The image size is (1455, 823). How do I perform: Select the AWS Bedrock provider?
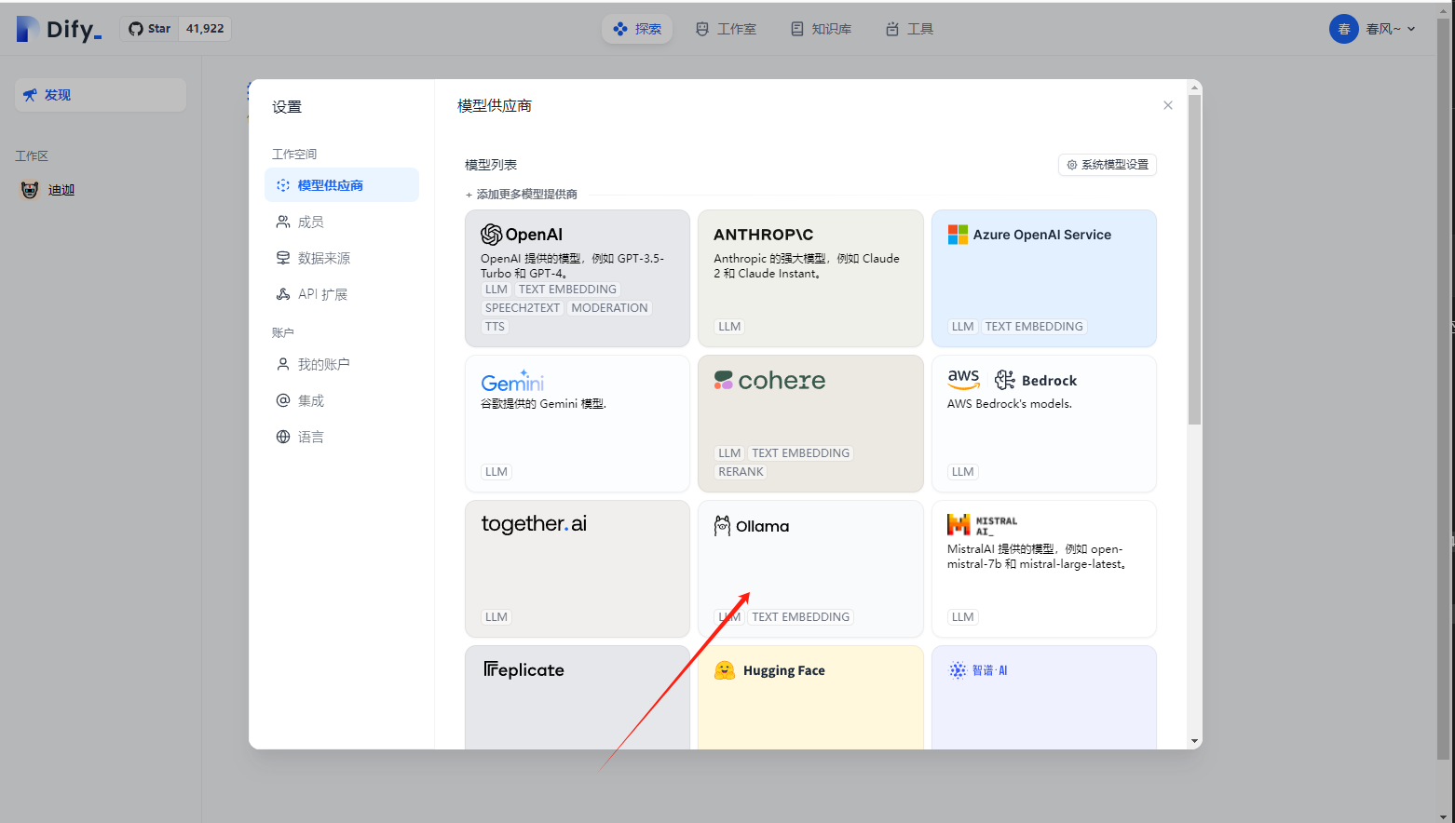click(x=1042, y=423)
